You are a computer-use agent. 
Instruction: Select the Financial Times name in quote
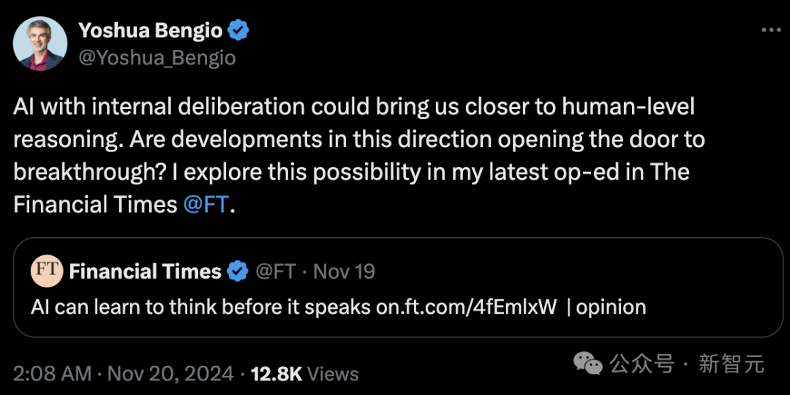145,272
